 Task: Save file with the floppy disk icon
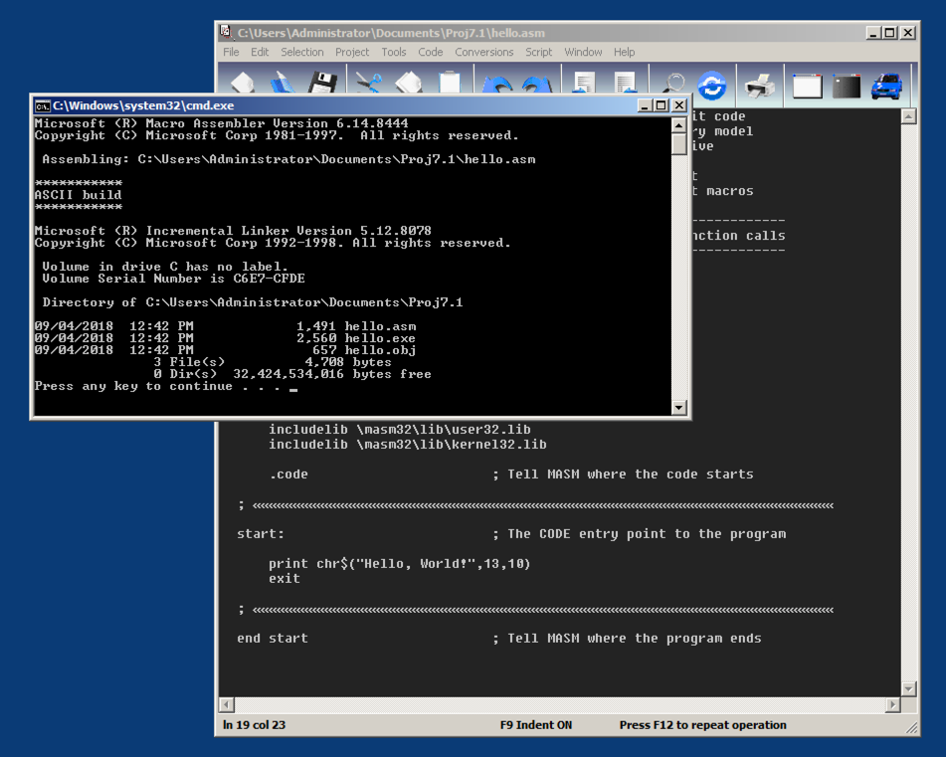322,83
